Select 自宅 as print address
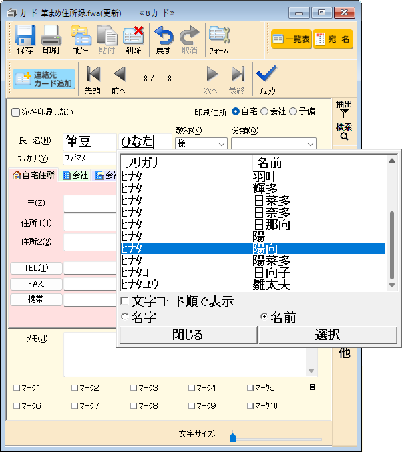The image size is (402, 452). [x=236, y=111]
